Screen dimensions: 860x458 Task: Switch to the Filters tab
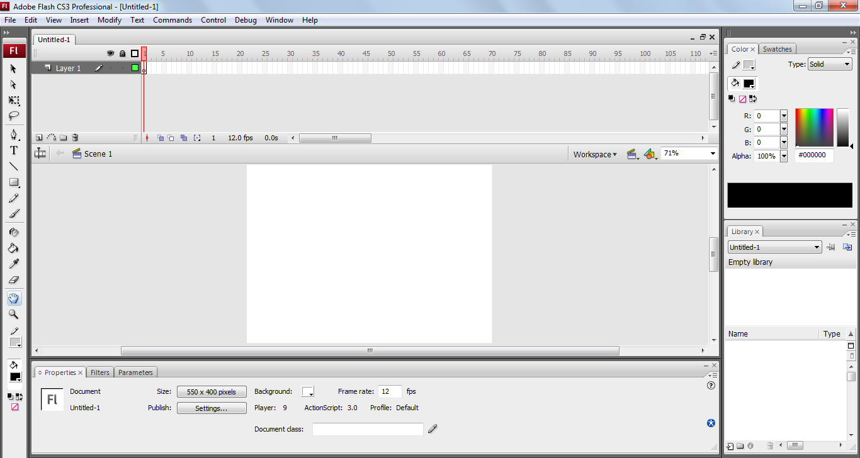tap(99, 372)
